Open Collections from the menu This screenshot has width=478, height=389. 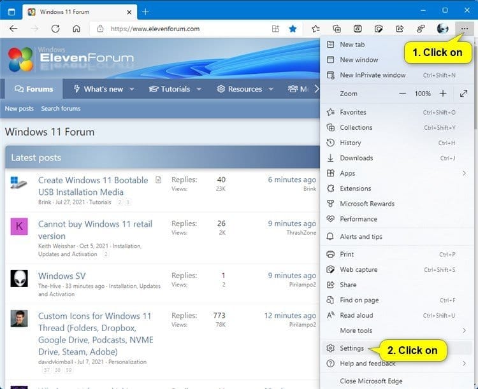click(x=397, y=127)
